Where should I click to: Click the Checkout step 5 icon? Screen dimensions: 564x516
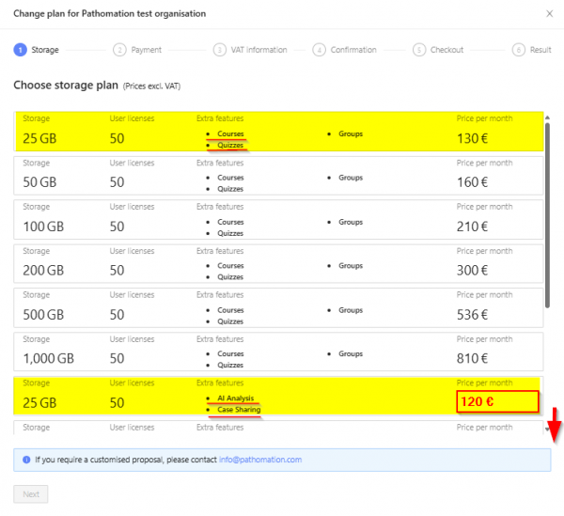coord(419,50)
